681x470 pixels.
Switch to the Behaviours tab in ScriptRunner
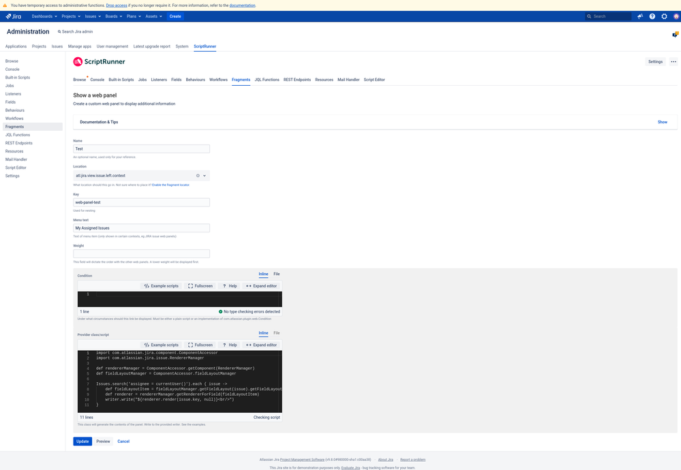point(196,79)
